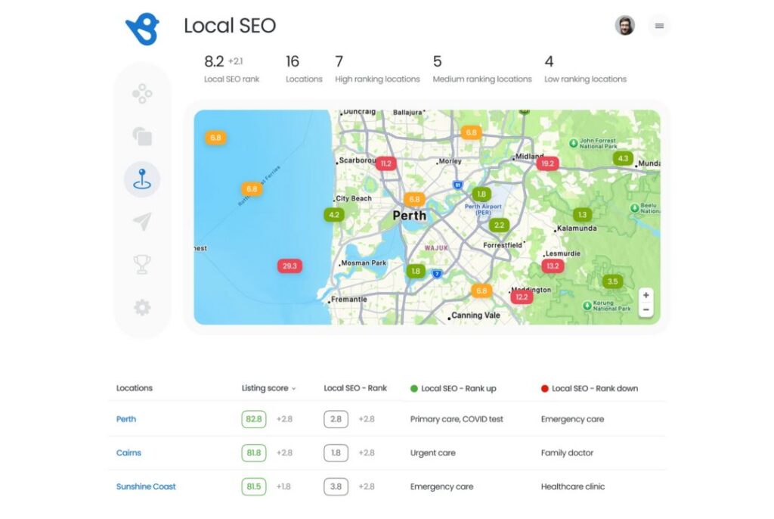
Task: Select the red 11.2 marker near Scarborough
Action: pyautogui.click(x=385, y=163)
